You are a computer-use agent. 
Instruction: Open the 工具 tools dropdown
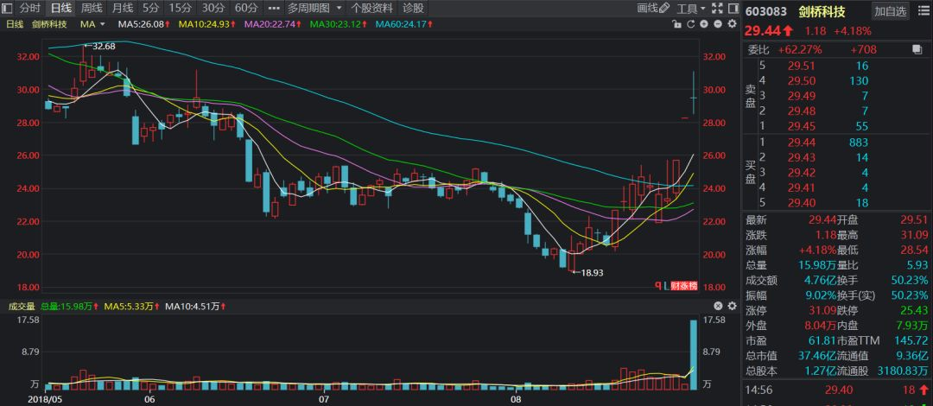pos(691,9)
